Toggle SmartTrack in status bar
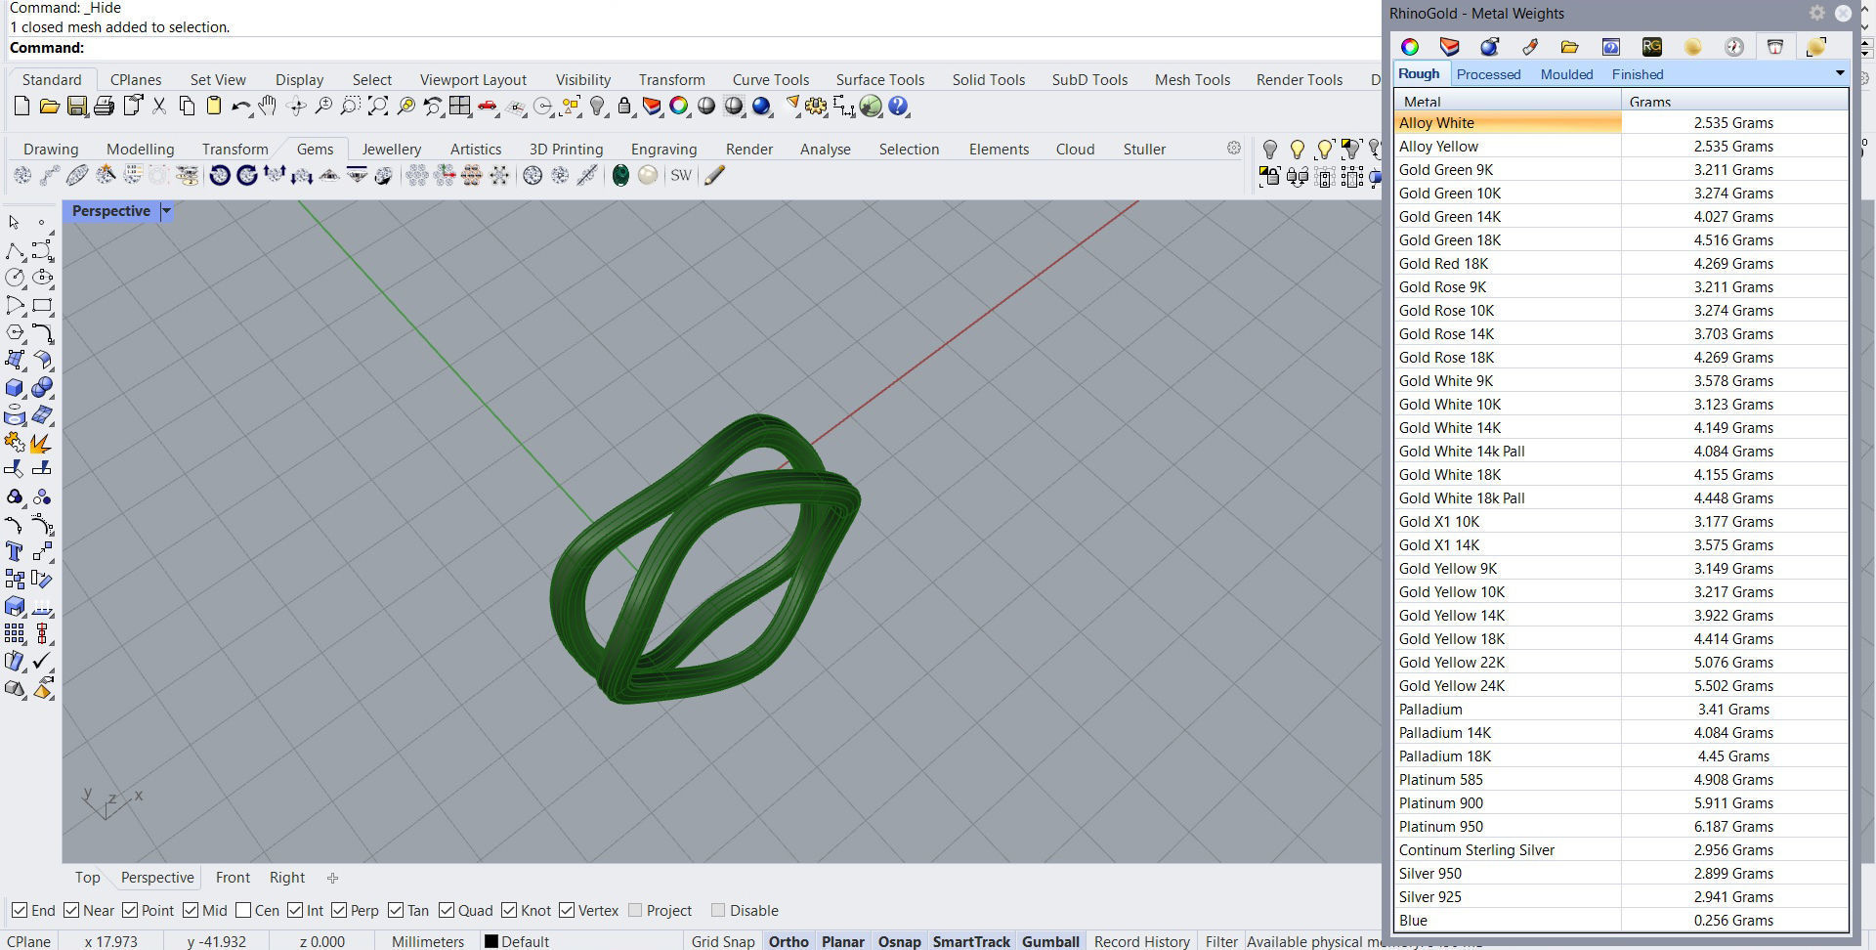This screenshot has width=1876, height=950. (971, 941)
